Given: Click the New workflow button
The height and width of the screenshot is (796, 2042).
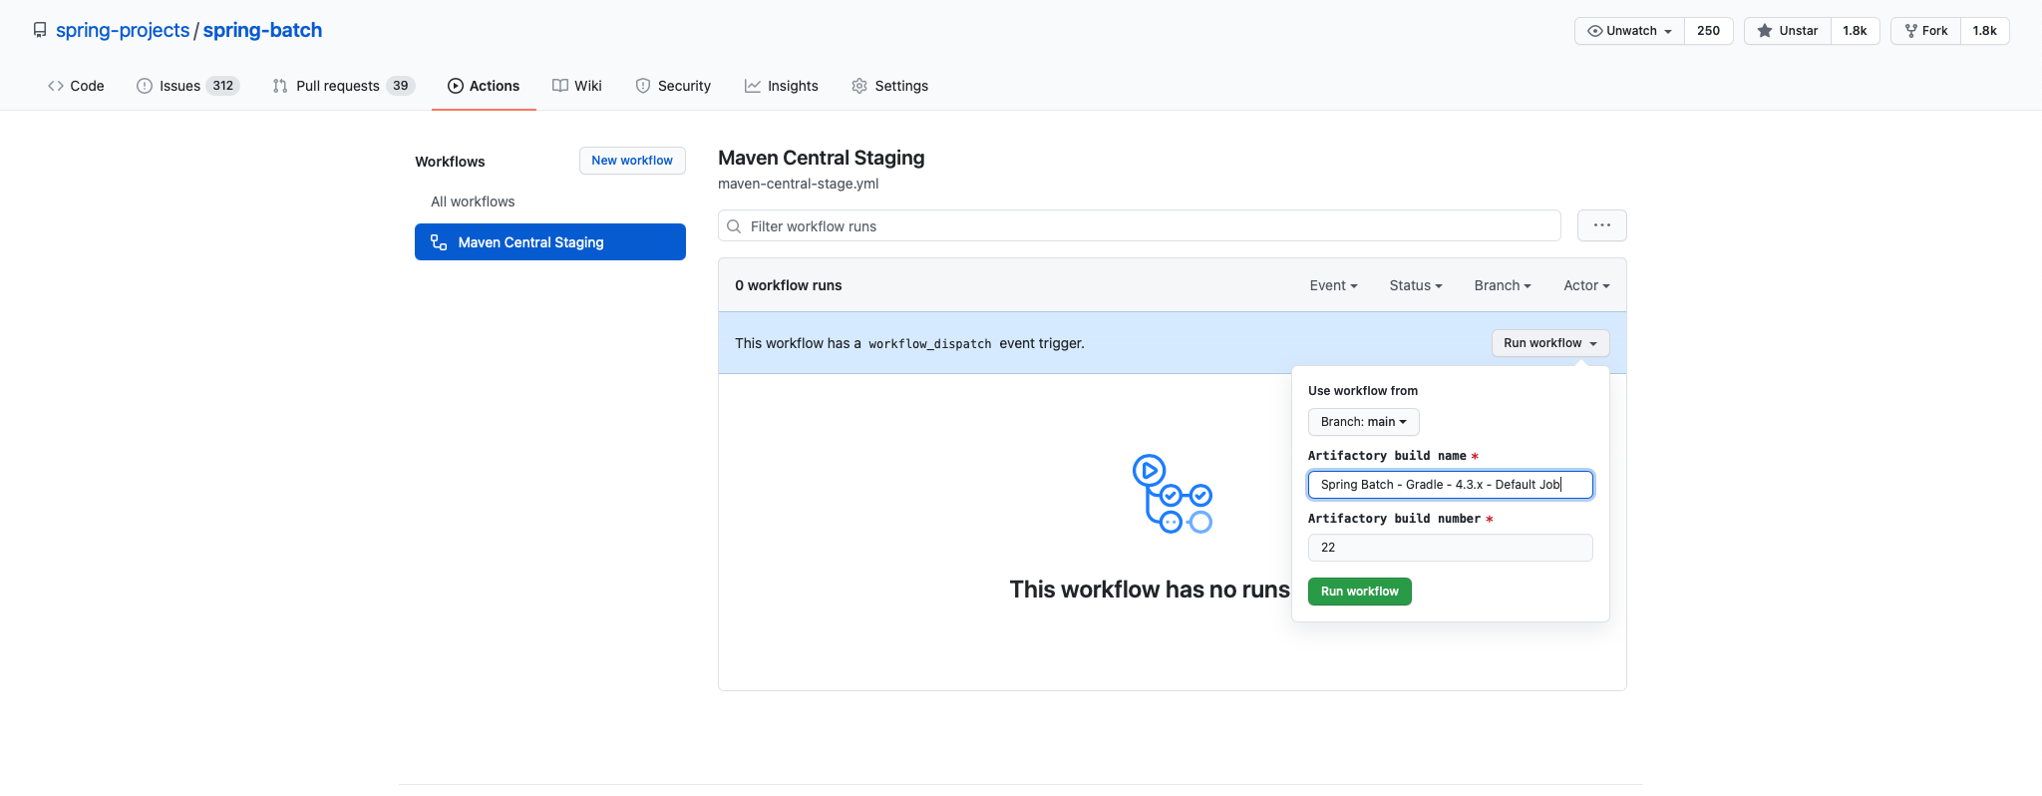Looking at the screenshot, I should [632, 161].
